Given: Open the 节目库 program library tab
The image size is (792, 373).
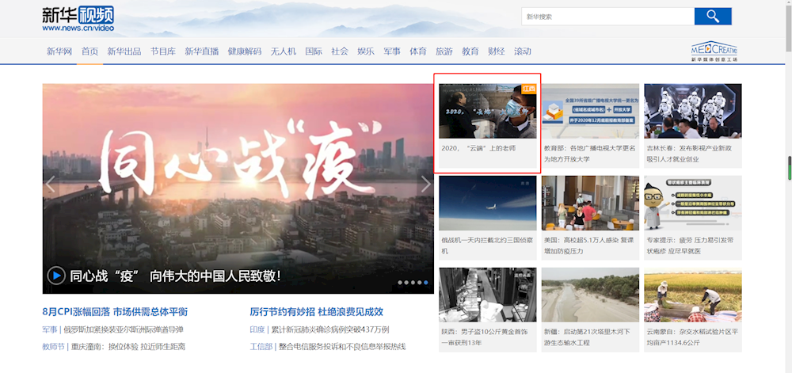Looking at the screenshot, I should pos(162,51).
